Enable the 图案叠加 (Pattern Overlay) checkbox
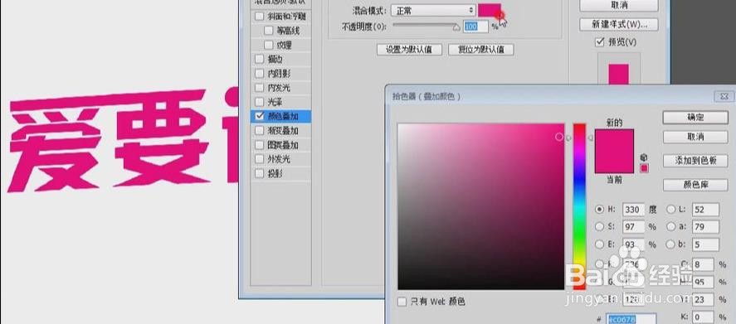The image size is (736, 324). tap(259, 145)
